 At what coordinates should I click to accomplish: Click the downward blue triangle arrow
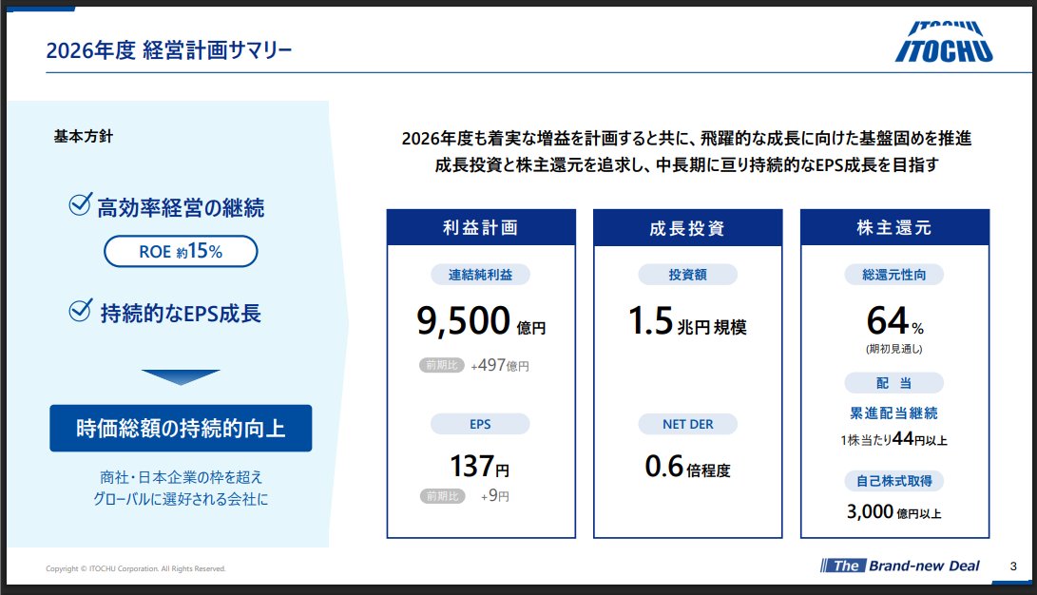tap(181, 376)
